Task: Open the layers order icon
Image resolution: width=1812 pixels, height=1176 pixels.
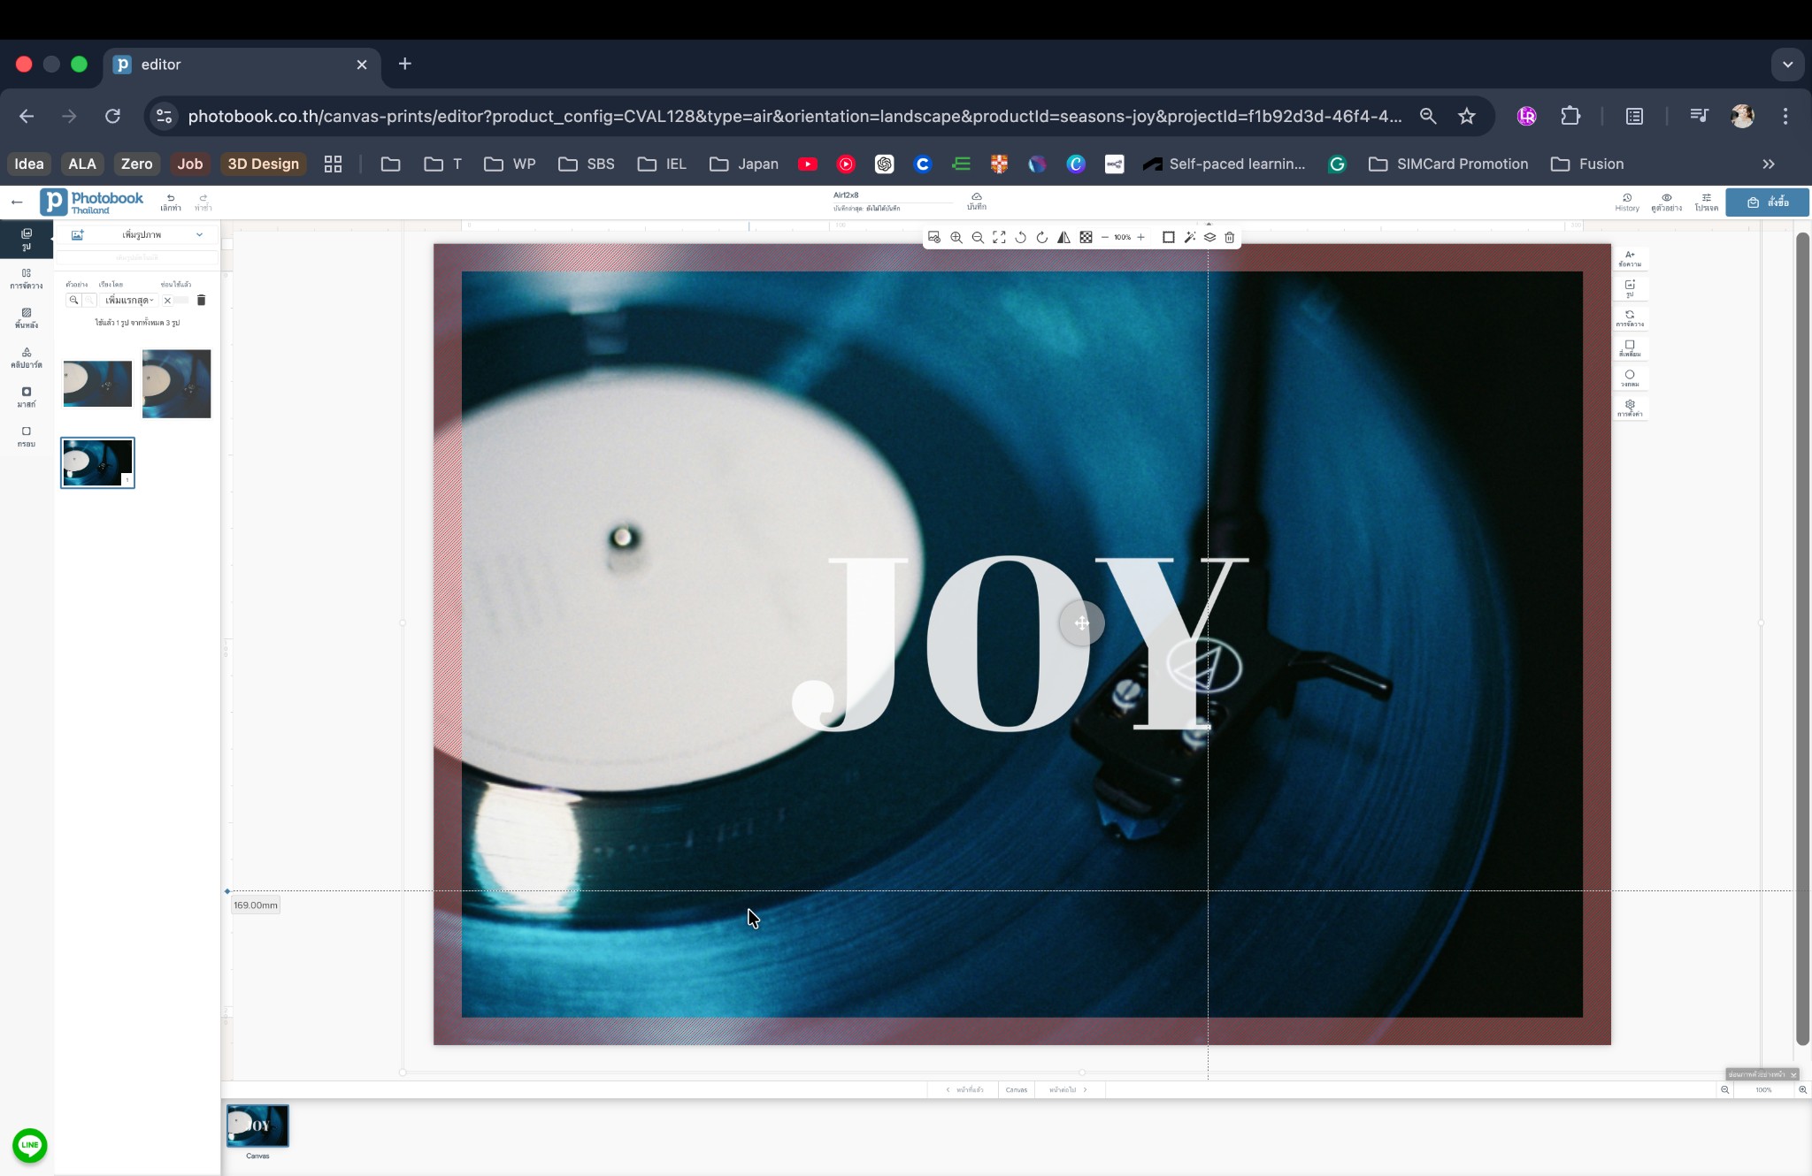Action: (1209, 237)
